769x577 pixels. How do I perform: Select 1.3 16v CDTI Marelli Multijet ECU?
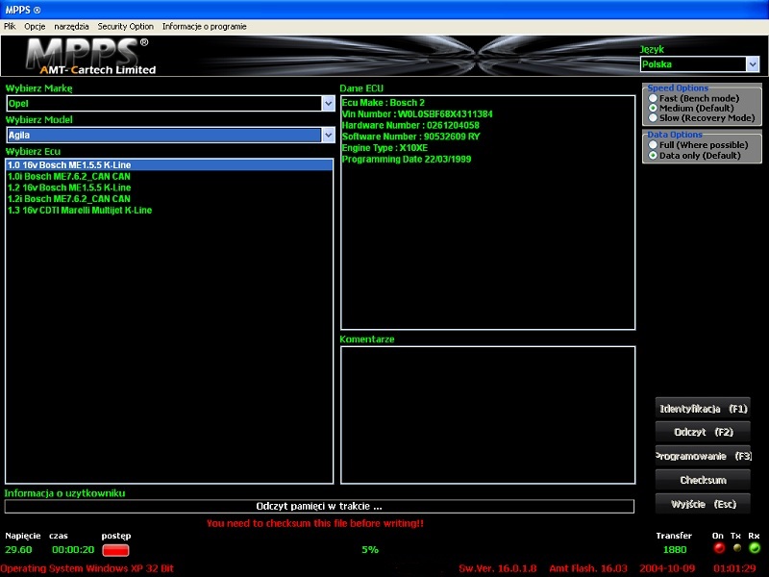pos(80,210)
